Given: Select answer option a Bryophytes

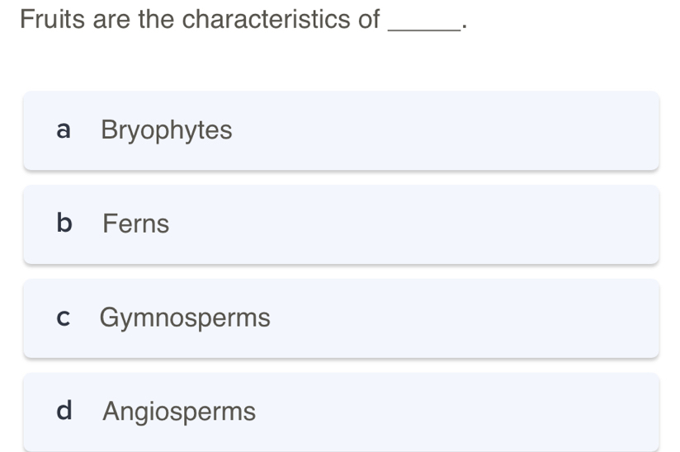Looking at the screenshot, I should [x=341, y=130].
